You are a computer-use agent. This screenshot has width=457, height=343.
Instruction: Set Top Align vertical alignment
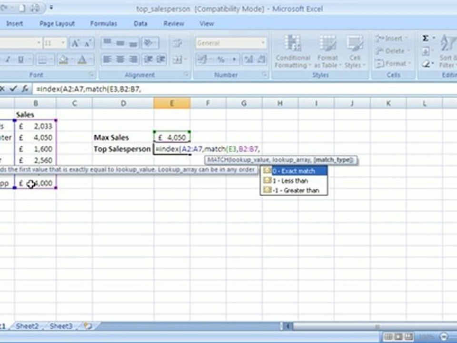coord(107,43)
